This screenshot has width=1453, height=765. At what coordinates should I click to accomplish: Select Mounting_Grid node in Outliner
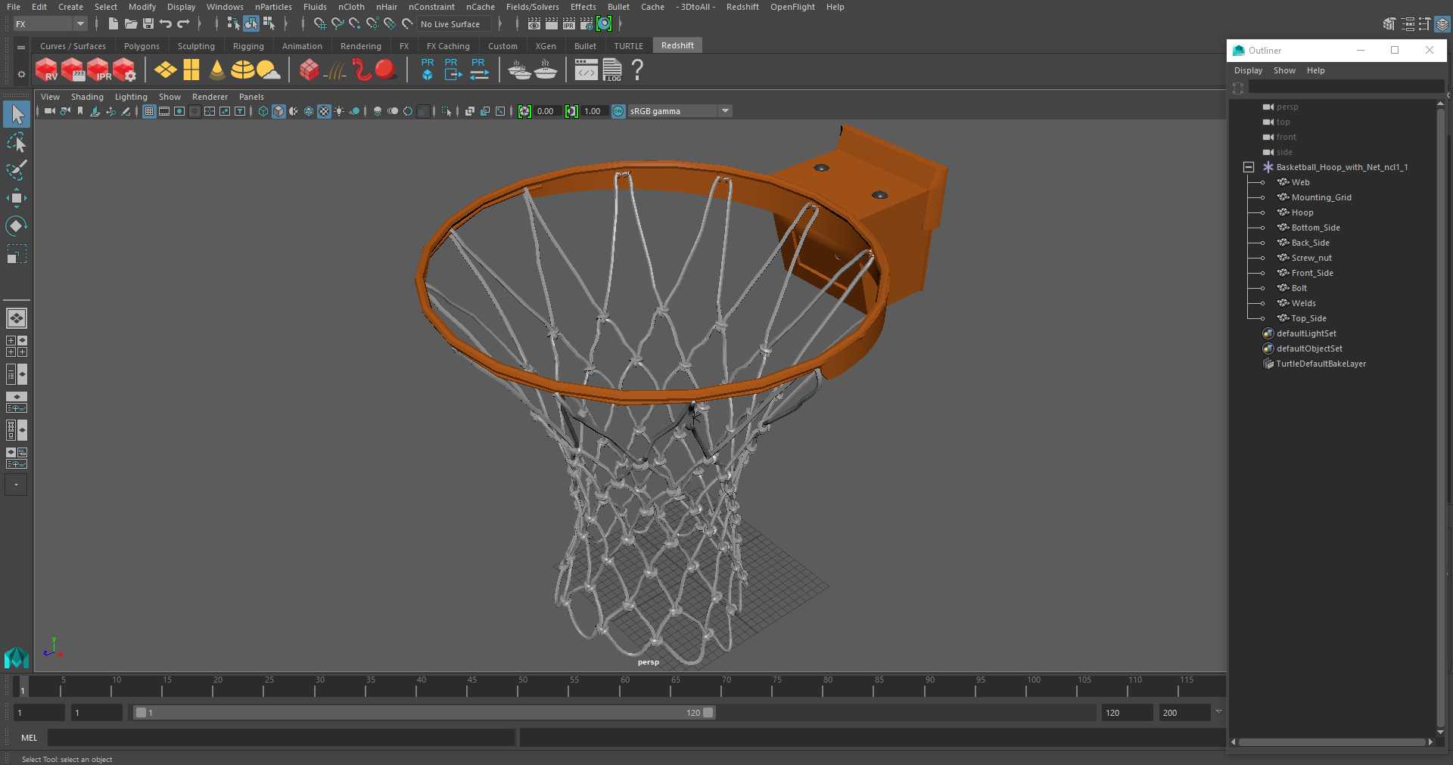[1321, 197]
